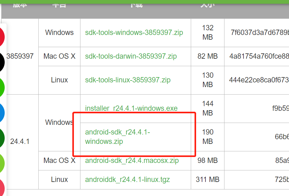Select checksum starting 7f6037d3a7d6789
This screenshot has width=289, height=196.
260,32
